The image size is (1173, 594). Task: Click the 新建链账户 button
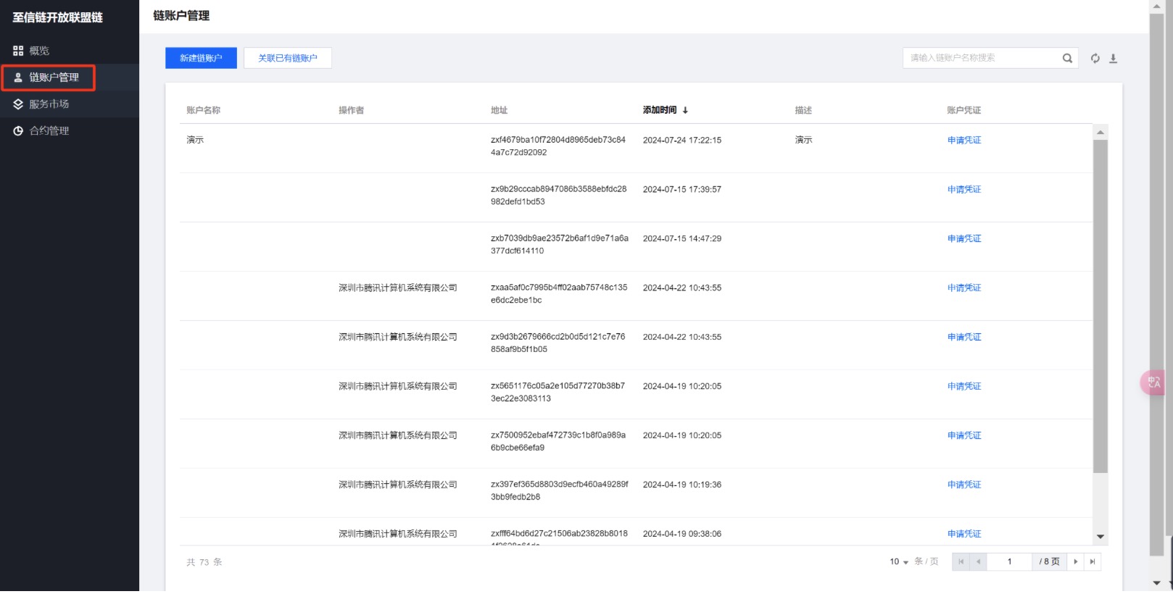pos(201,58)
